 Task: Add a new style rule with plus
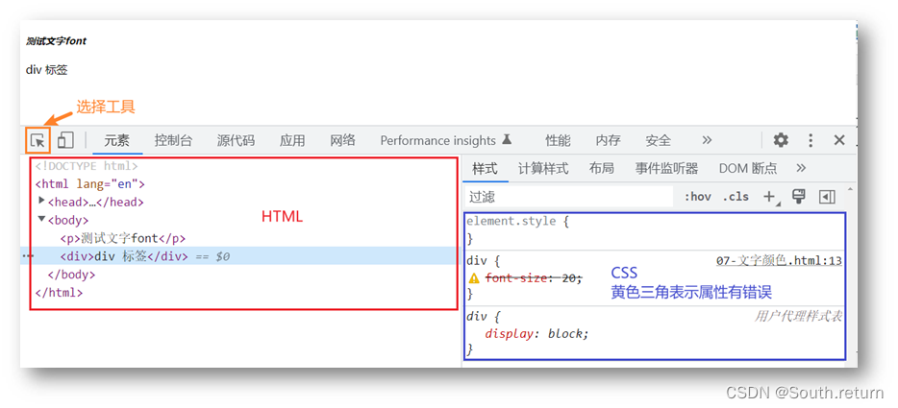[x=770, y=197]
